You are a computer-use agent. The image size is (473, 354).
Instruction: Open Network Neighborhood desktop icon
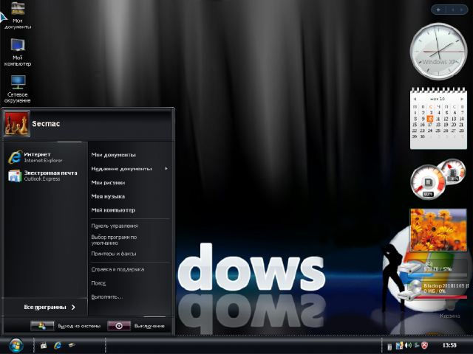pos(18,89)
